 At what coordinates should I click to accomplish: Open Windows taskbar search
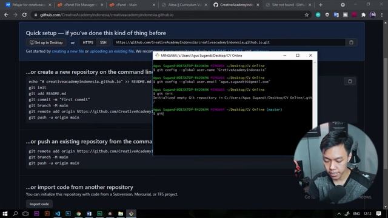pos(15,214)
